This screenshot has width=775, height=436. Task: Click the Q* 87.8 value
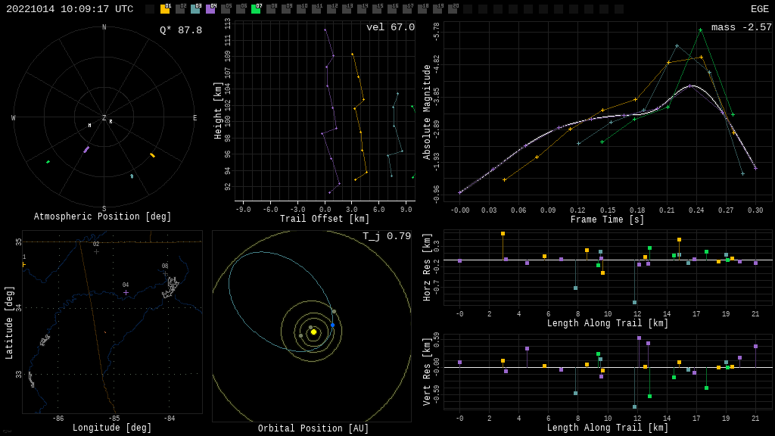pos(181,30)
